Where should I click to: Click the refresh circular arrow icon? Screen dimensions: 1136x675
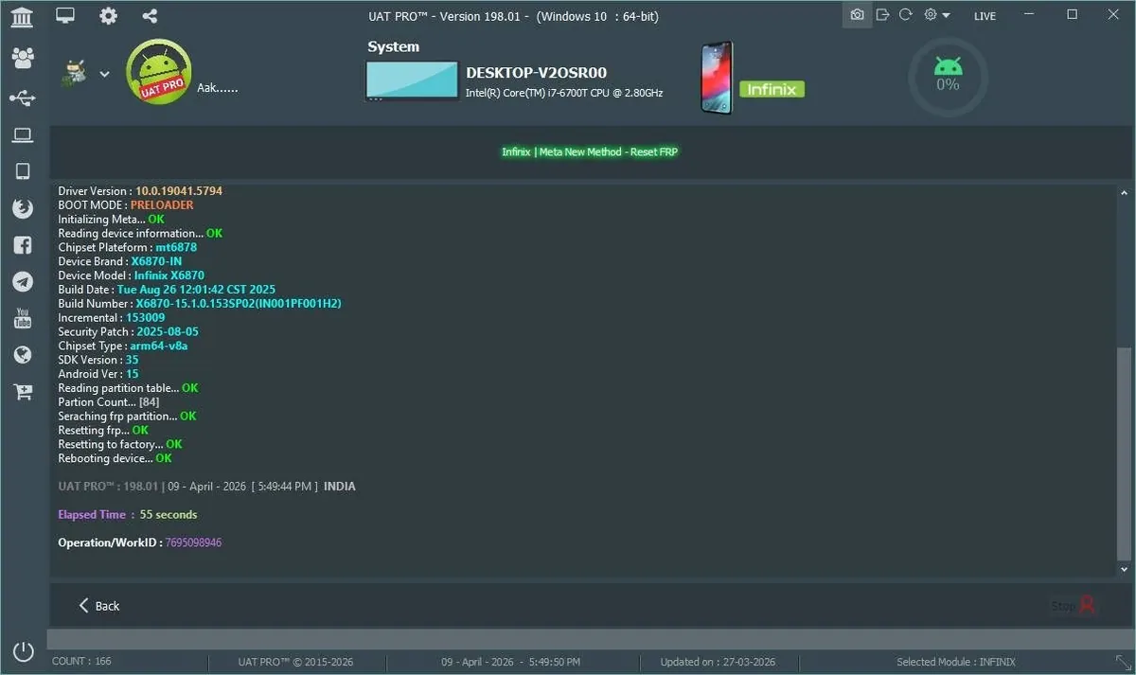click(906, 15)
